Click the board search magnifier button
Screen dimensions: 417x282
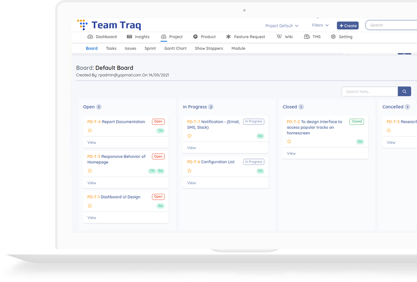point(404,92)
